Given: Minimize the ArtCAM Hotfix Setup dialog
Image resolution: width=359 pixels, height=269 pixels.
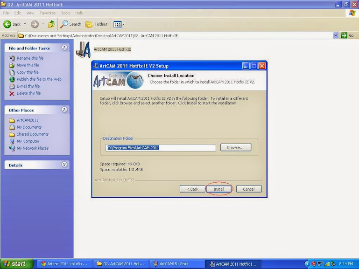Looking at the screenshot, I should (x=246, y=66).
